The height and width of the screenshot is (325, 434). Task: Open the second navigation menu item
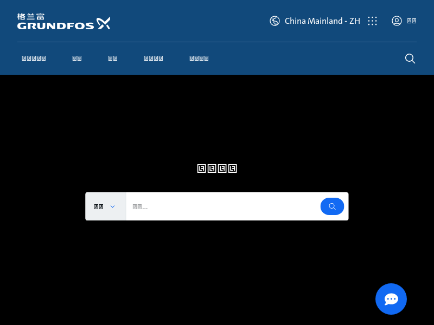(x=77, y=58)
